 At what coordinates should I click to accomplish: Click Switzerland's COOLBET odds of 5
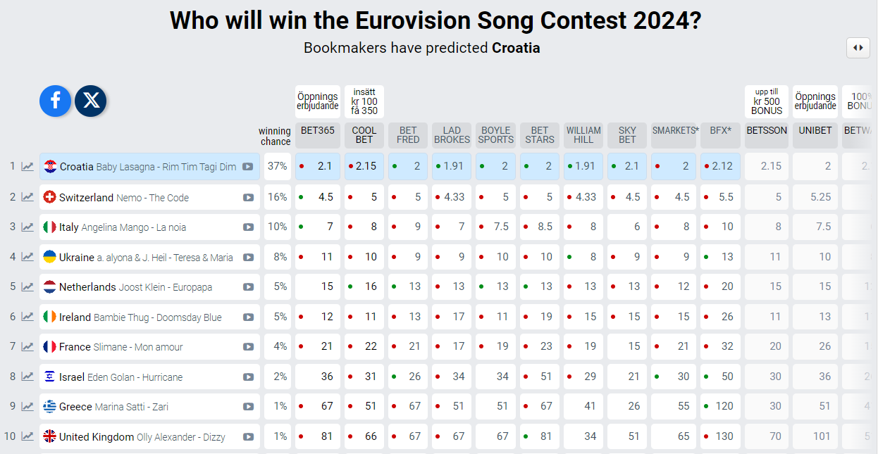[364, 197]
